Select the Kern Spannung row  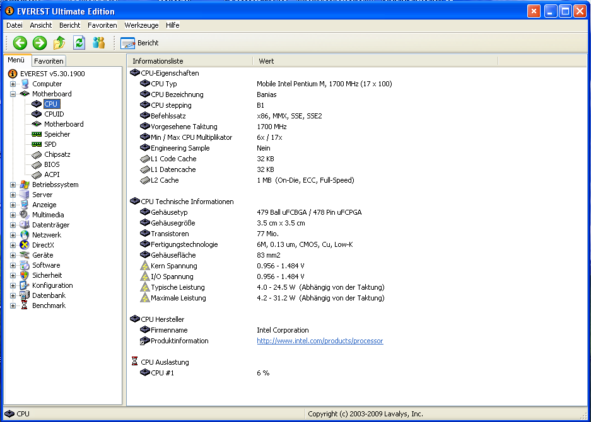pos(222,266)
